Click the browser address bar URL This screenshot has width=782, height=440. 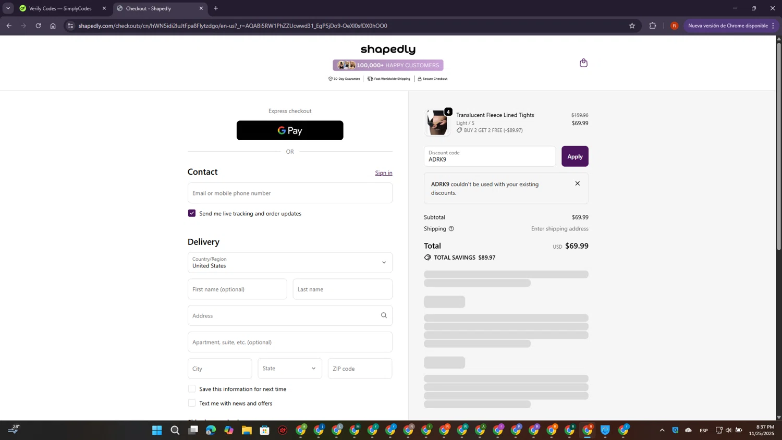[233, 26]
